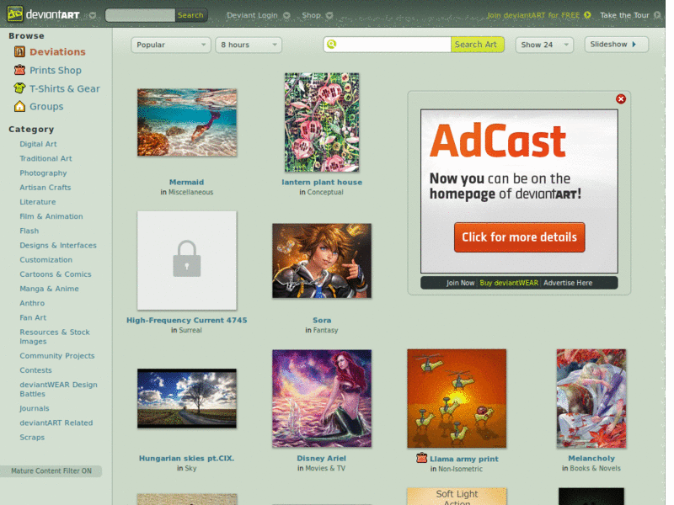The image size is (674, 505).
Task: Click the top Search button
Action: (190, 15)
